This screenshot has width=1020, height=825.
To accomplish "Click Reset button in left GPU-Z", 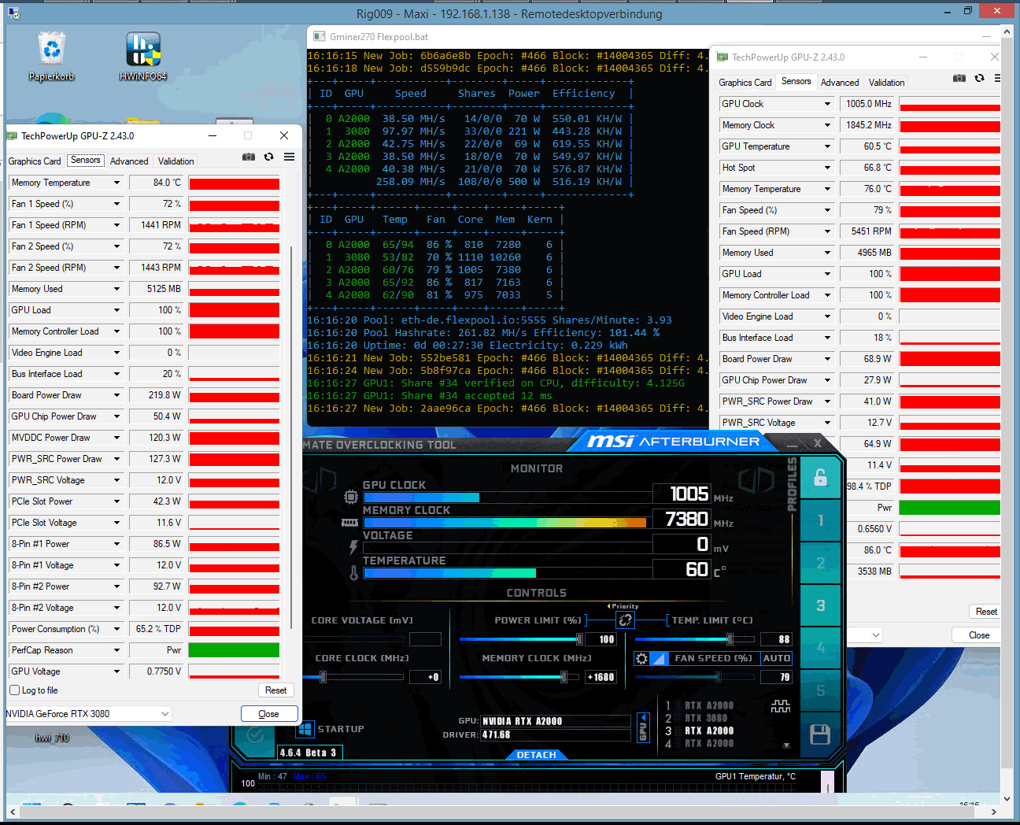I will (x=275, y=690).
